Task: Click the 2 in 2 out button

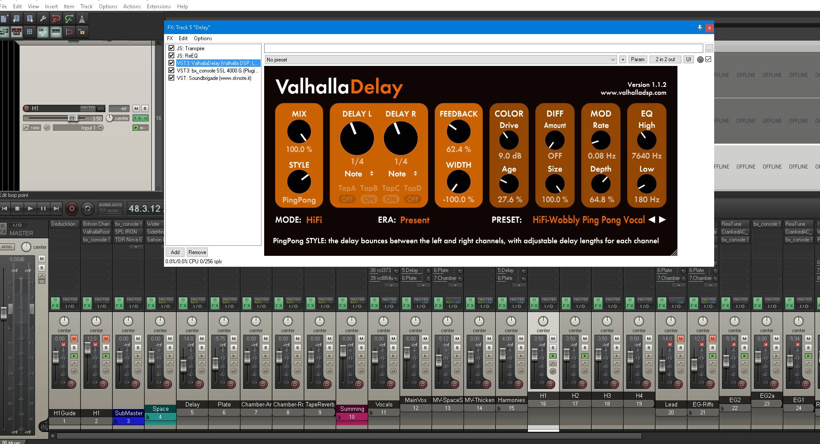Action: pos(665,59)
